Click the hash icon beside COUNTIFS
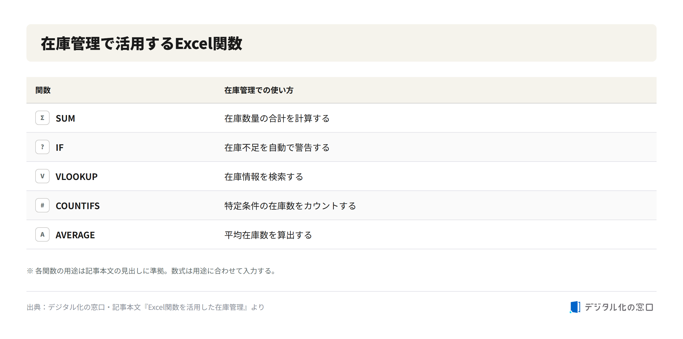Viewport: 683px width, 339px height. (42, 205)
